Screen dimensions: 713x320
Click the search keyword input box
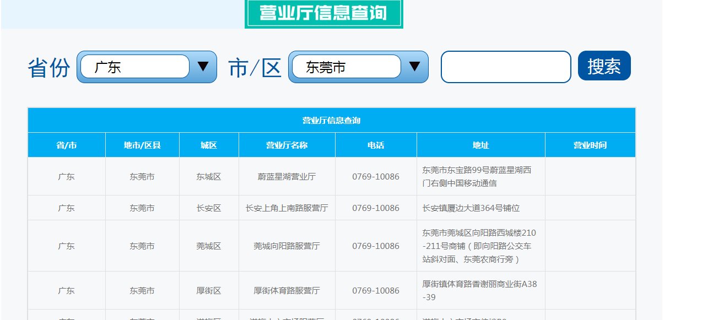coord(505,66)
